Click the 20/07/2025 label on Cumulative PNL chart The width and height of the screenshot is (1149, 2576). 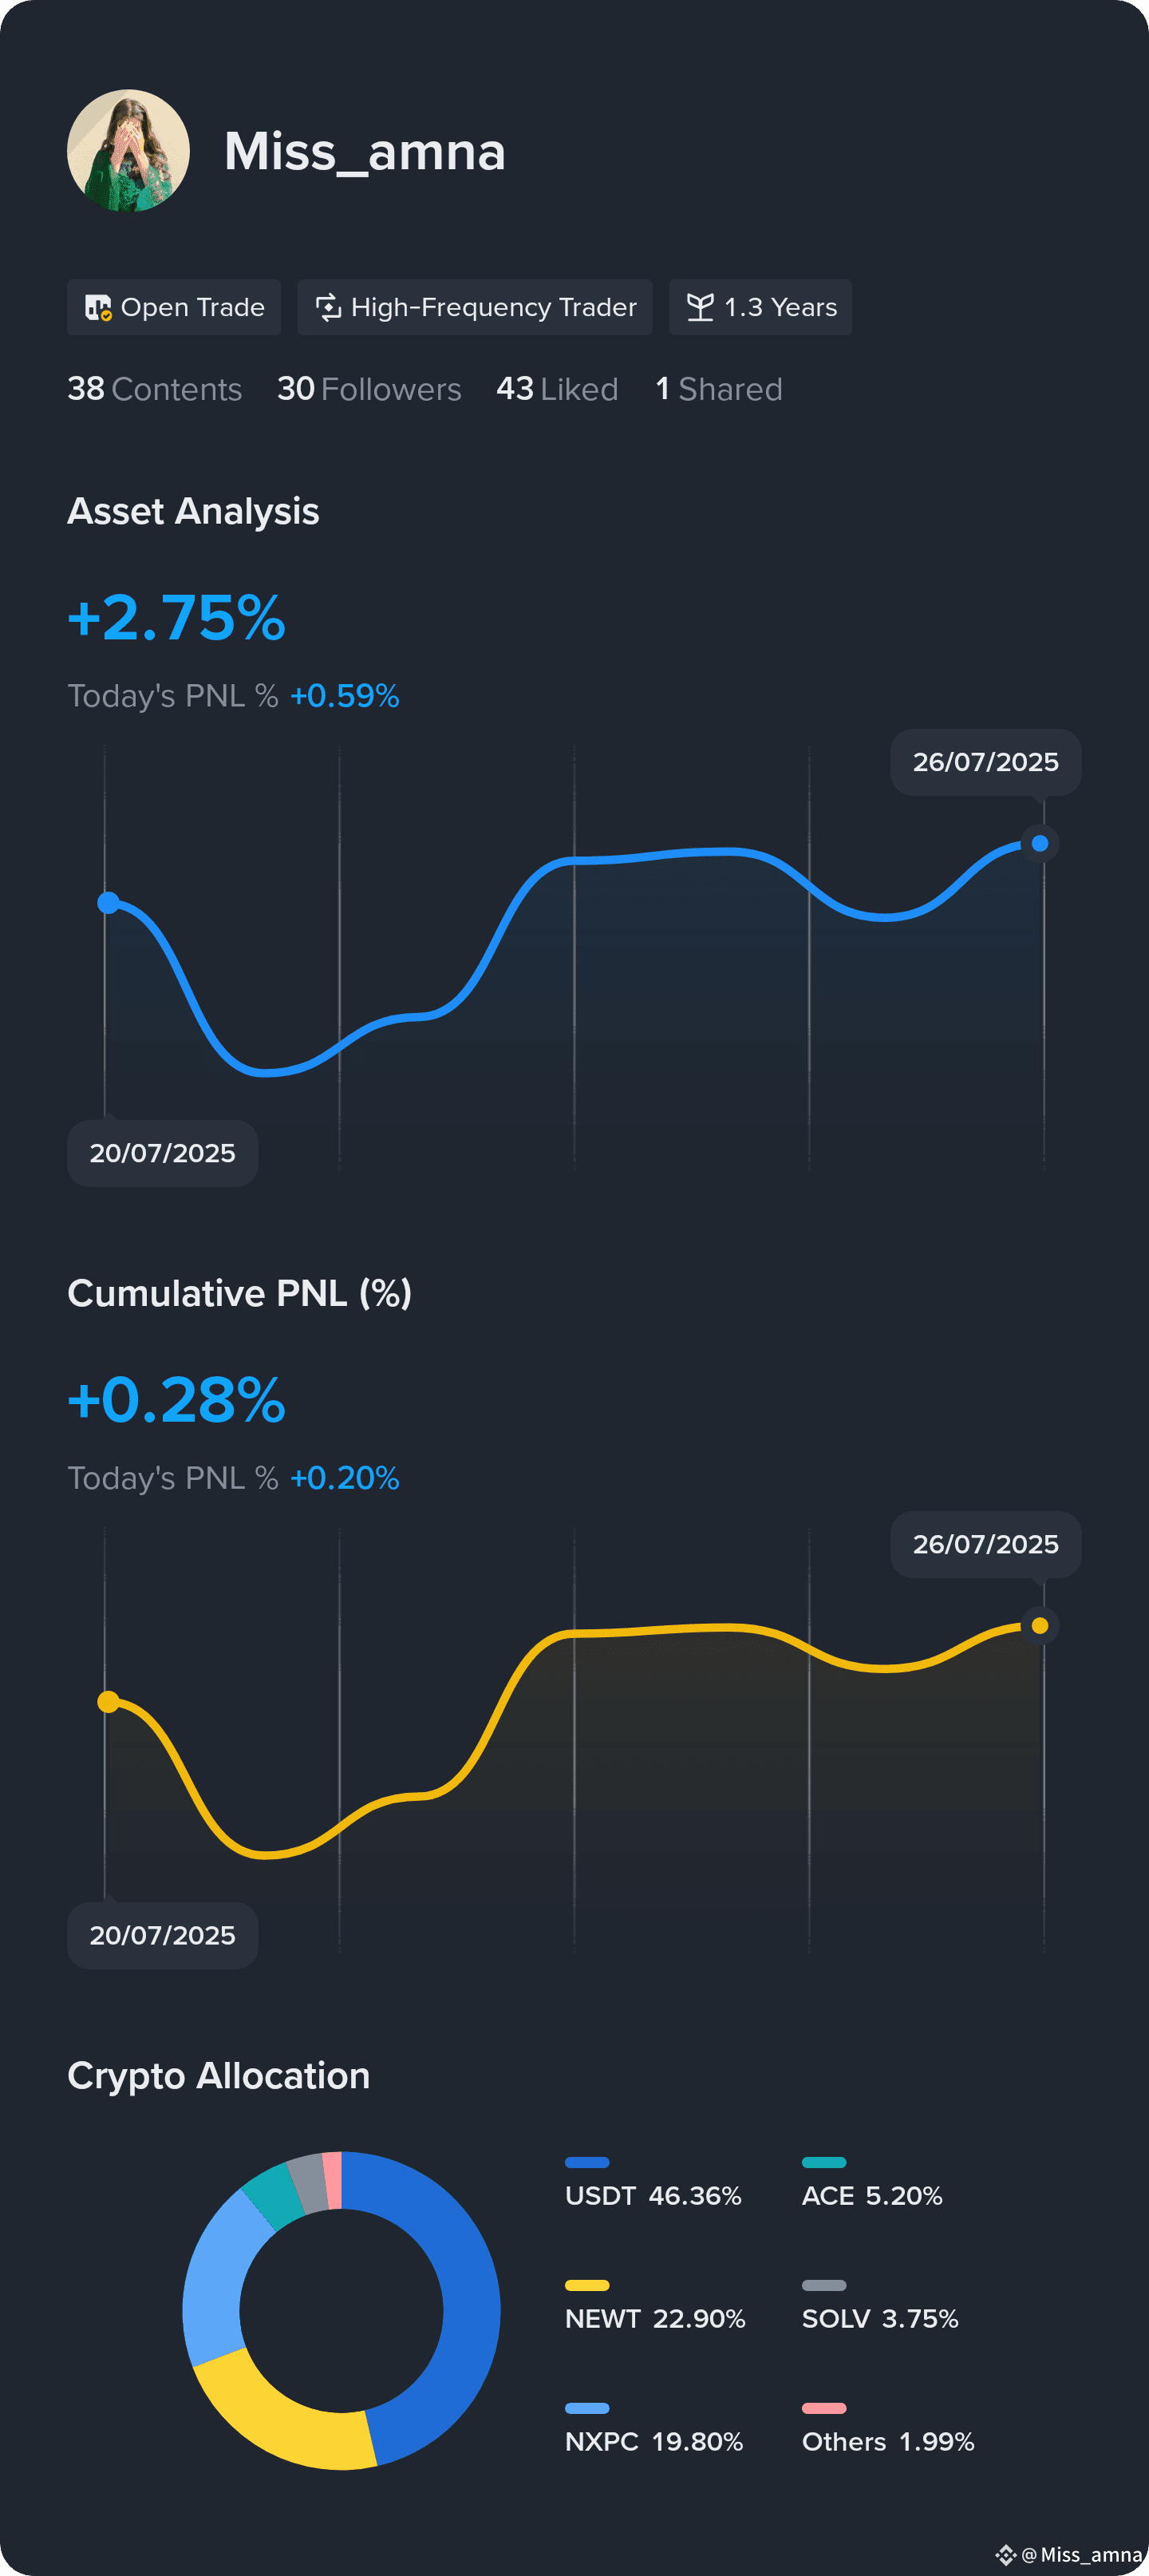(x=162, y=1935)
